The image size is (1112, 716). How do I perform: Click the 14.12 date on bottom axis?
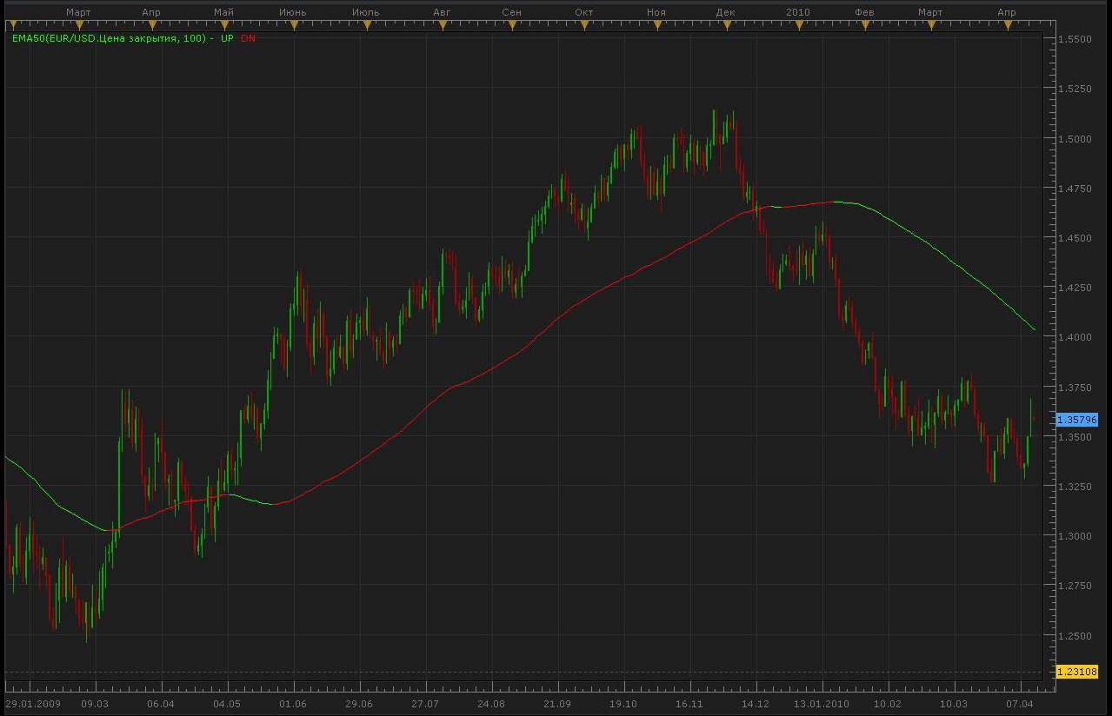pos(755,703)
